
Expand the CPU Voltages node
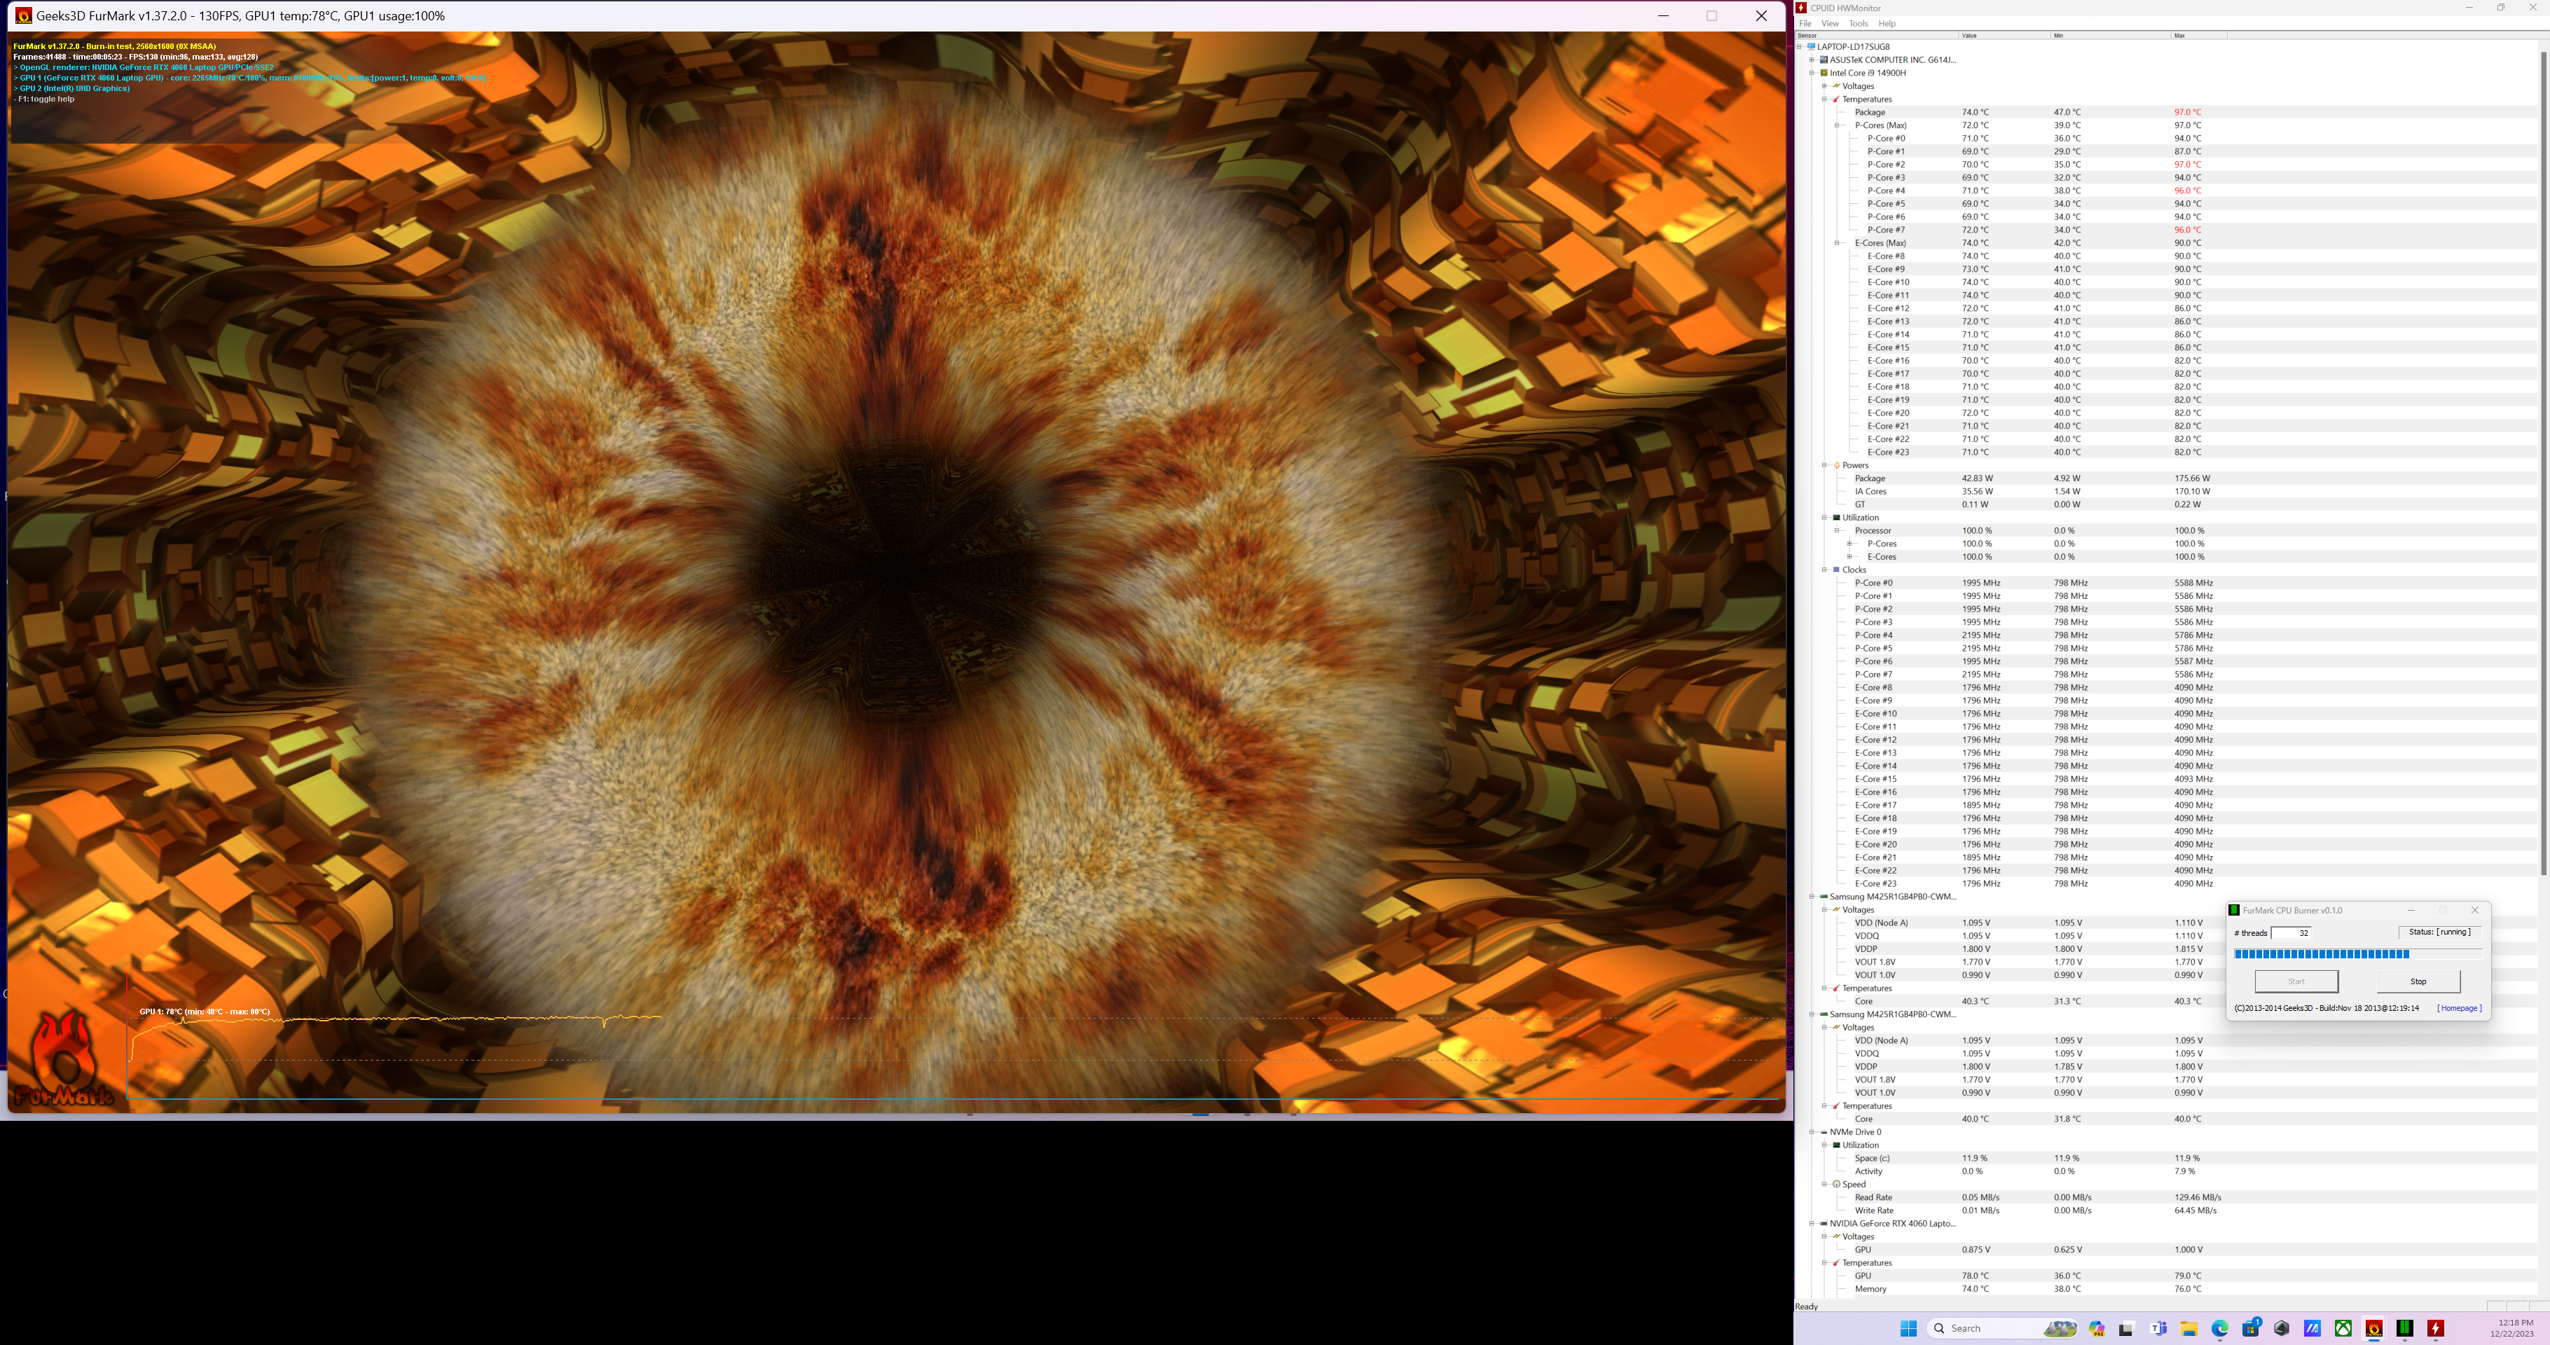pyautogui.click(x=1824, y=86)
